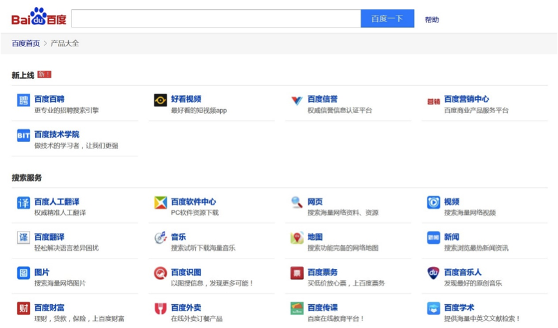Click the 产品大全 breadcrumb text
Screen dimensions: 558x328
click(65, 43)
